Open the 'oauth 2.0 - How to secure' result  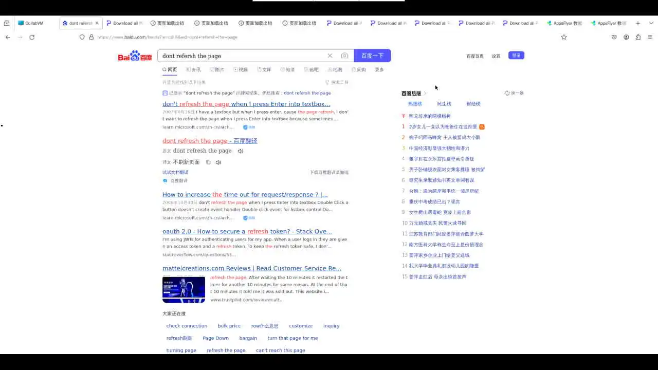click(x=247, y=231)
